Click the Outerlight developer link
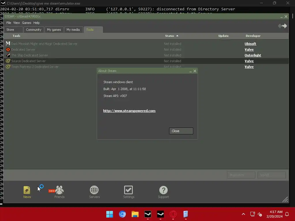 253,55
